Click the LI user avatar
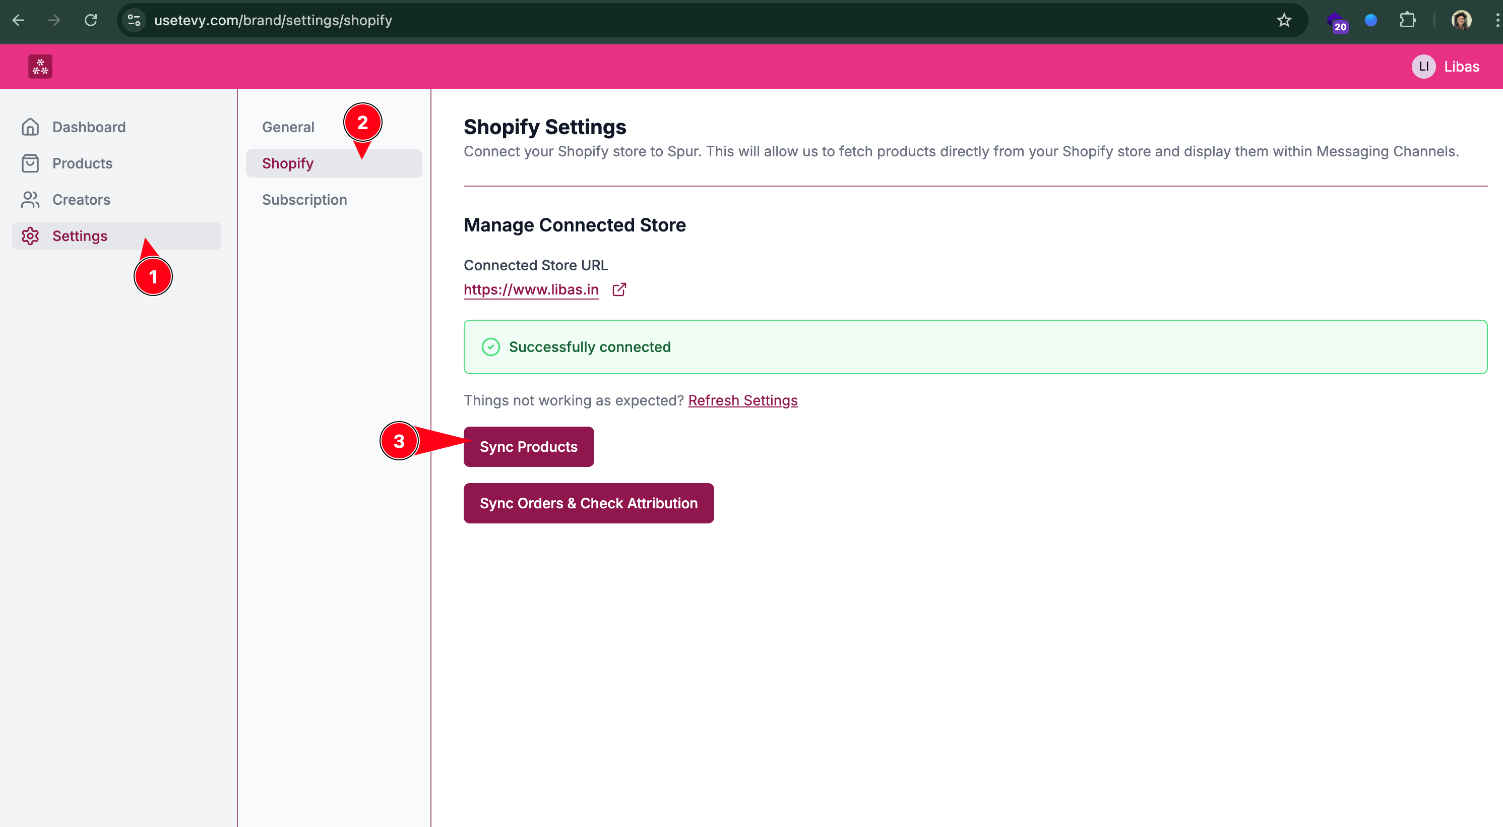Image resolution: width=1503 pixels, height=827 pixels. [x=1424, y=67]
